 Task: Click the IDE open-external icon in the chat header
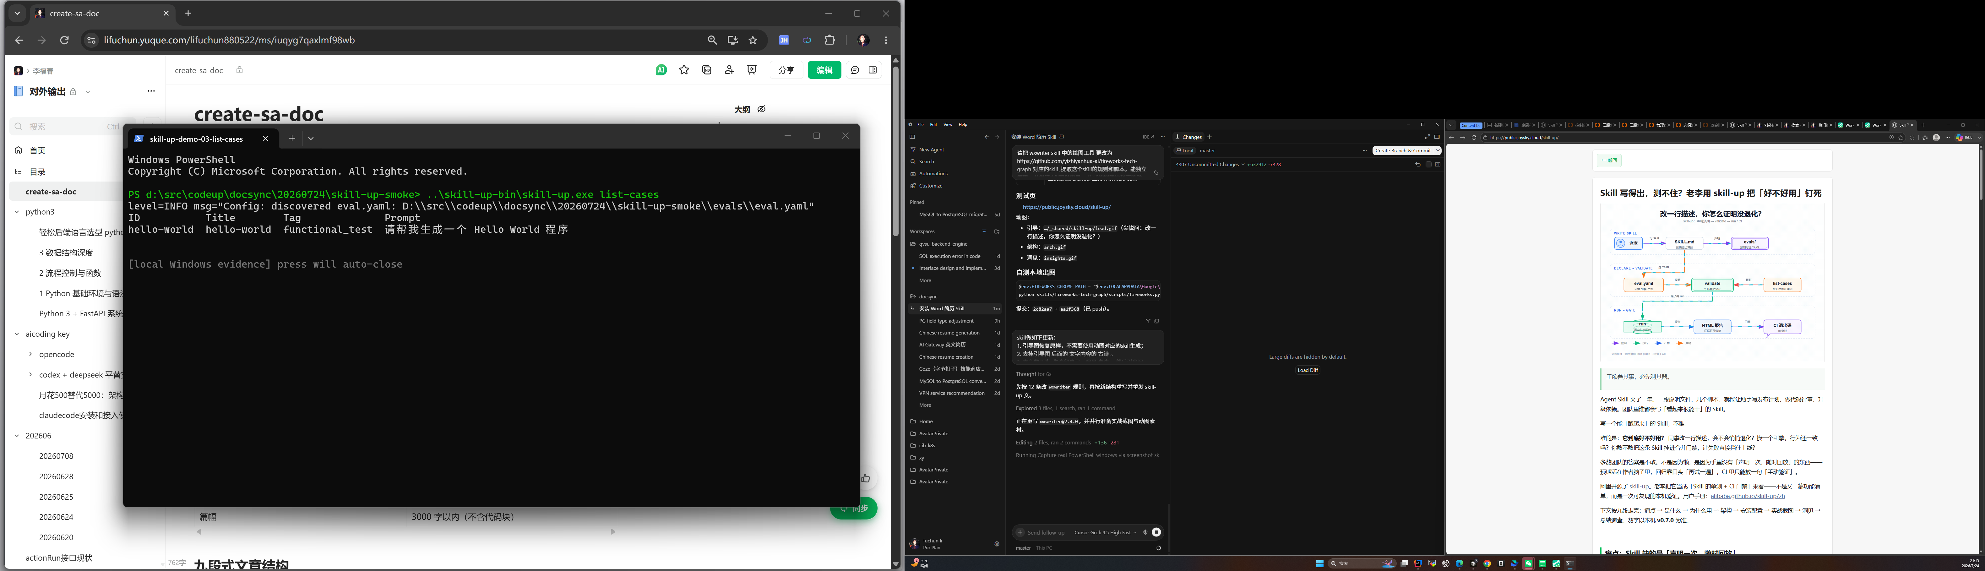pos(1148,137)
